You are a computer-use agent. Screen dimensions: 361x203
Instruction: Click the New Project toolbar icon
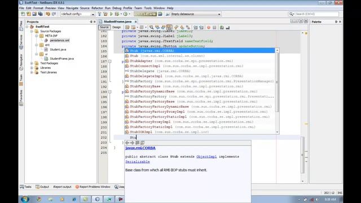pos(29,14)
